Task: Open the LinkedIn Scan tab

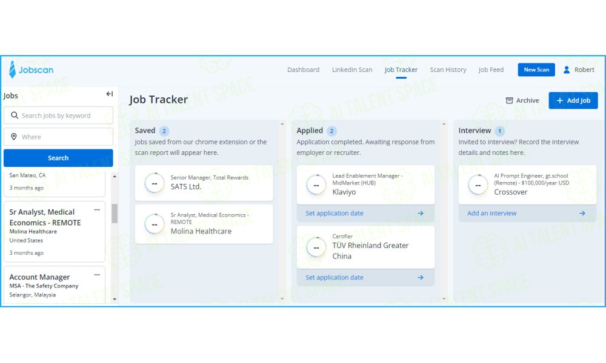Action: pos(352,70)
